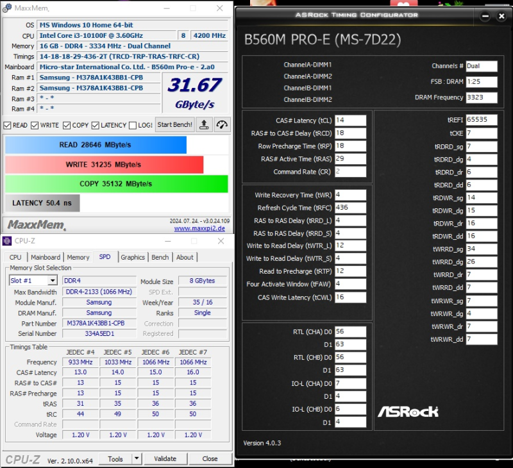Click the Week/Year 35 / 16 value

click(203, 302)
